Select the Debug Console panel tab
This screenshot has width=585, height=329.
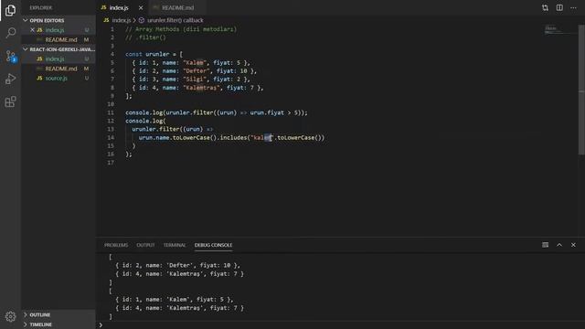pyautogui.click(x=213, y=245)
